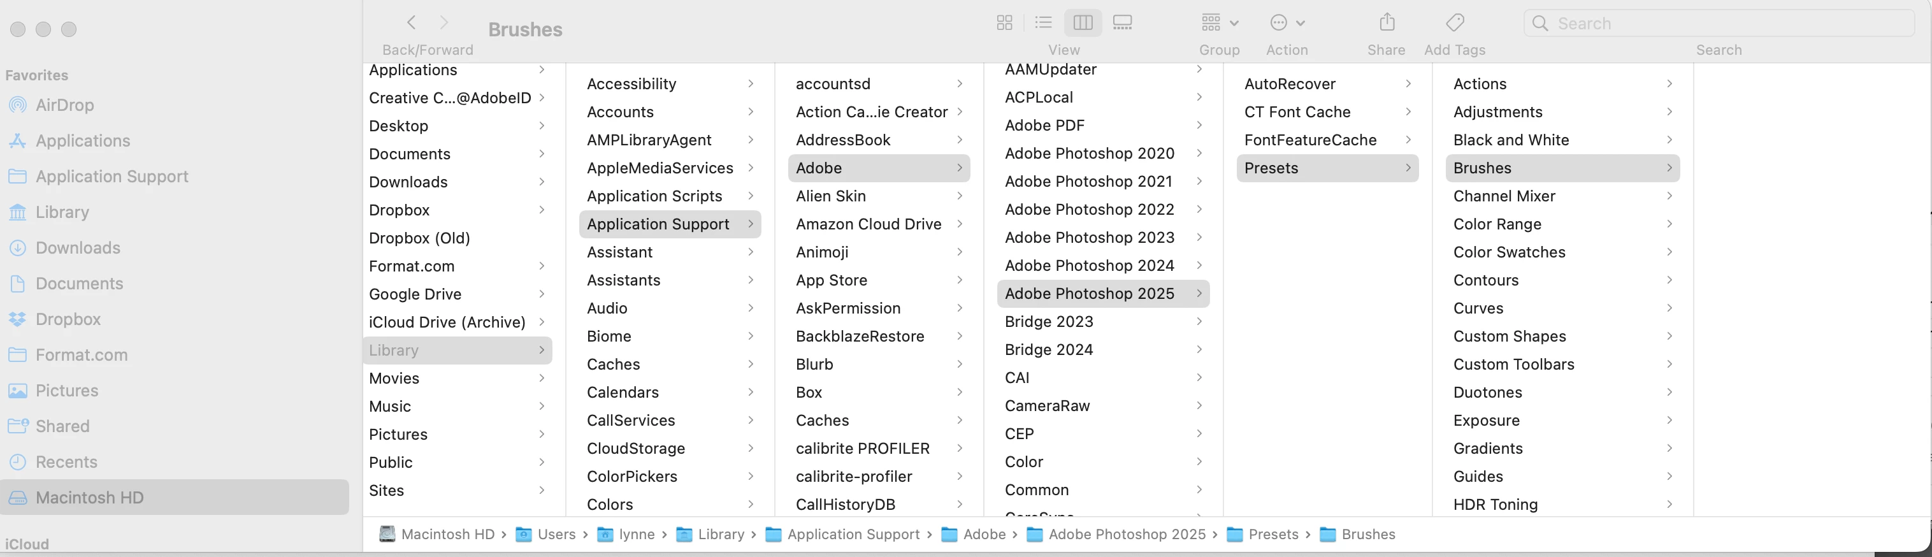Viewport: 1932px width, 557px height.
Task: Open the Action menu dropdown
Action: [1288, 22]
